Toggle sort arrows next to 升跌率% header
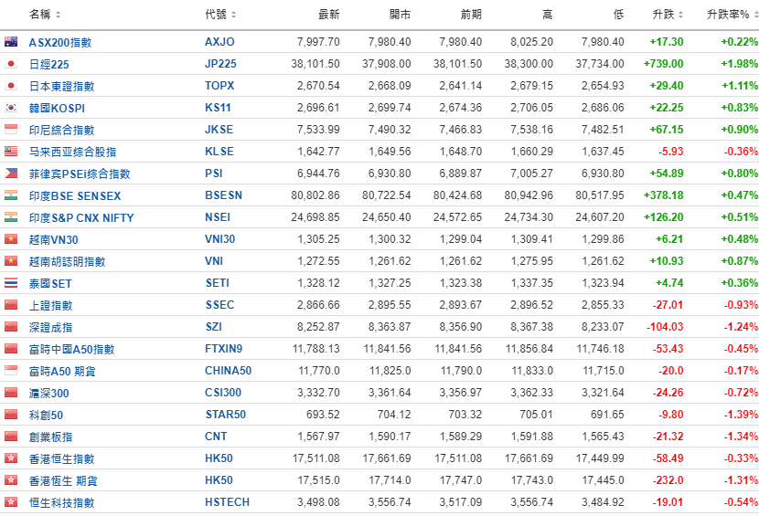Image resolution: width=759 pixels, height=516 pixels. [x=754, y=15]
